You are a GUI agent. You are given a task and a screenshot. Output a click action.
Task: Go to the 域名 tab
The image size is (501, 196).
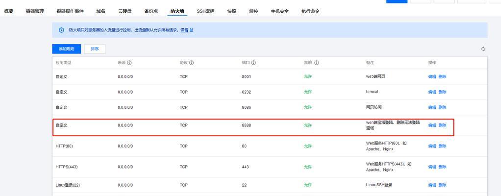pyautogui.click(x=100, y=11)
